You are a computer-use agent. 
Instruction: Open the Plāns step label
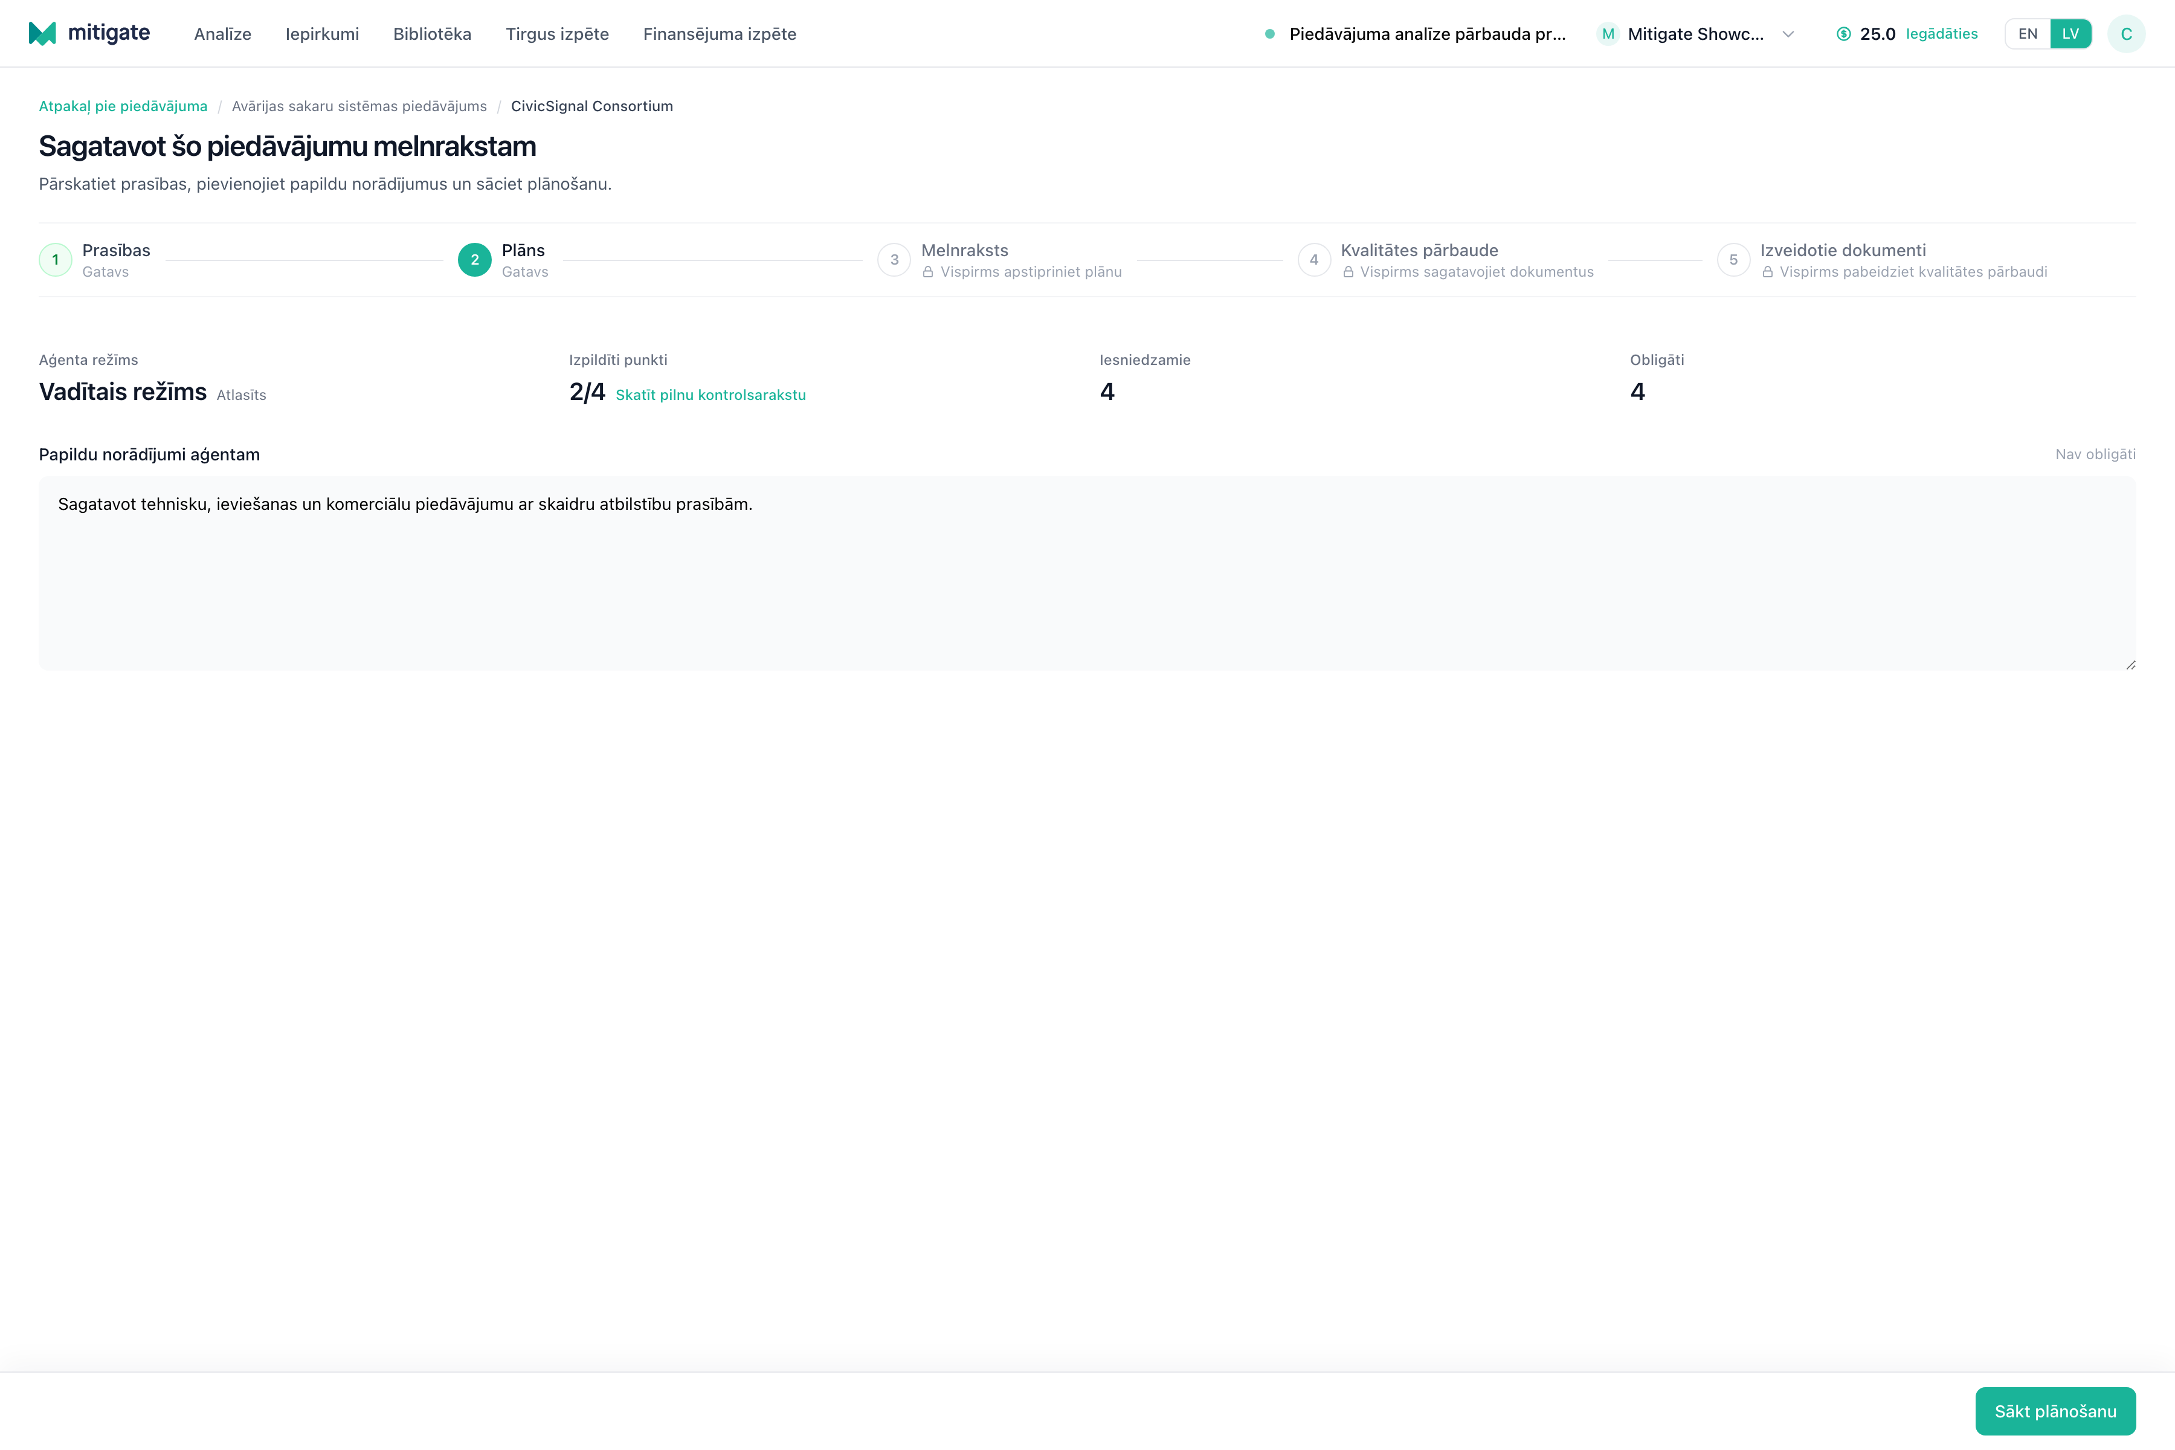click(x=523, y=251)
